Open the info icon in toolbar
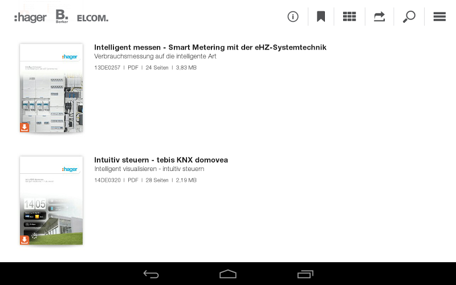The width and height of the screenshot is (456, 285). (x=293, y=17)
